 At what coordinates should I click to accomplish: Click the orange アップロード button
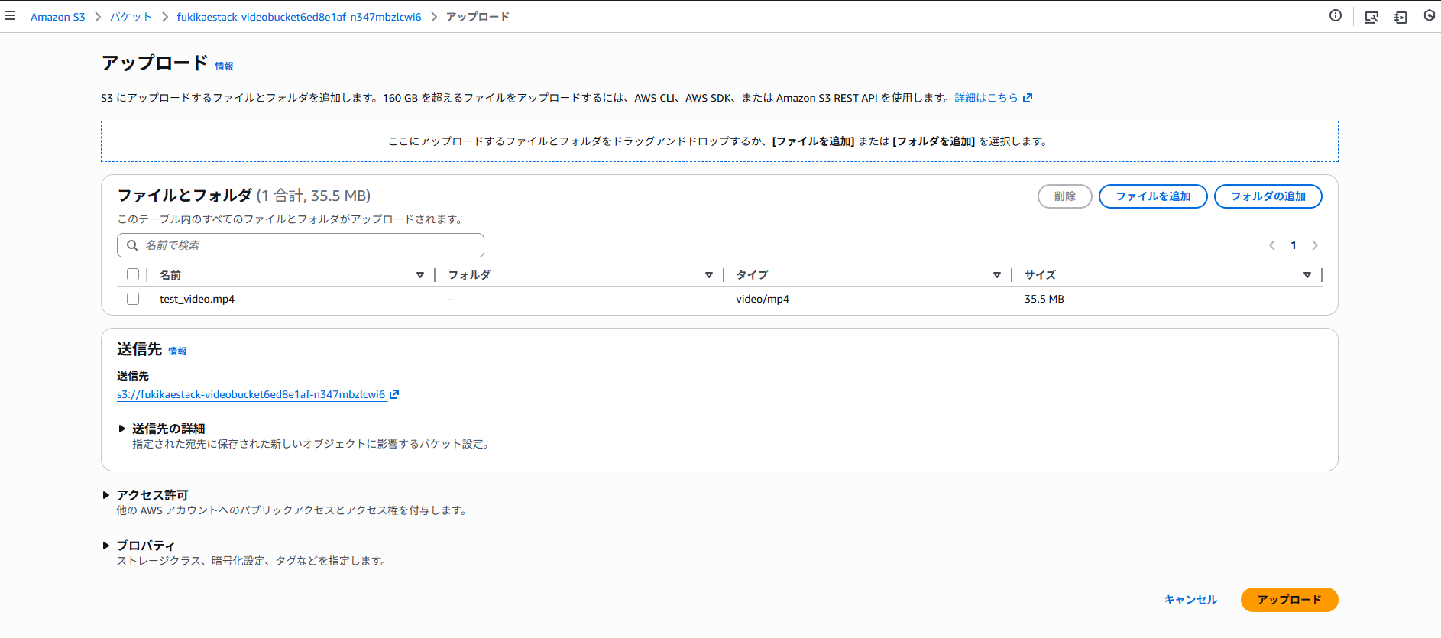pyautogui.click(x=1290, y=600)
